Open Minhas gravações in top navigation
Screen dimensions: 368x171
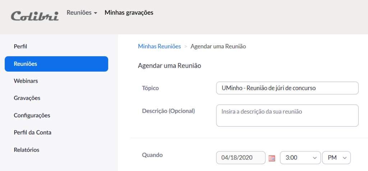click(x=129, y=13)
